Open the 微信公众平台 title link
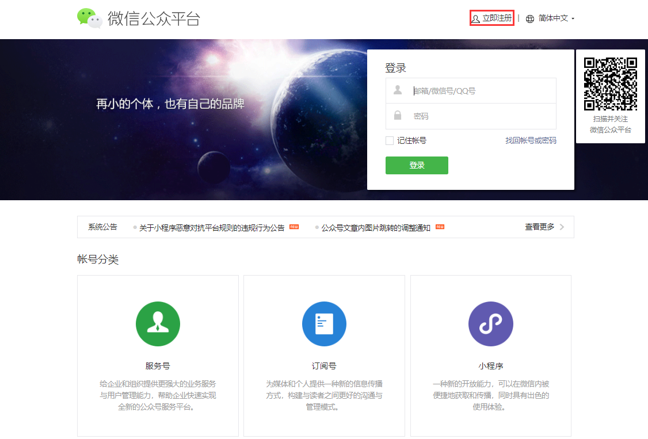Image resolution: width=648 pixels, height=439 pixels. tap(154, 18)
